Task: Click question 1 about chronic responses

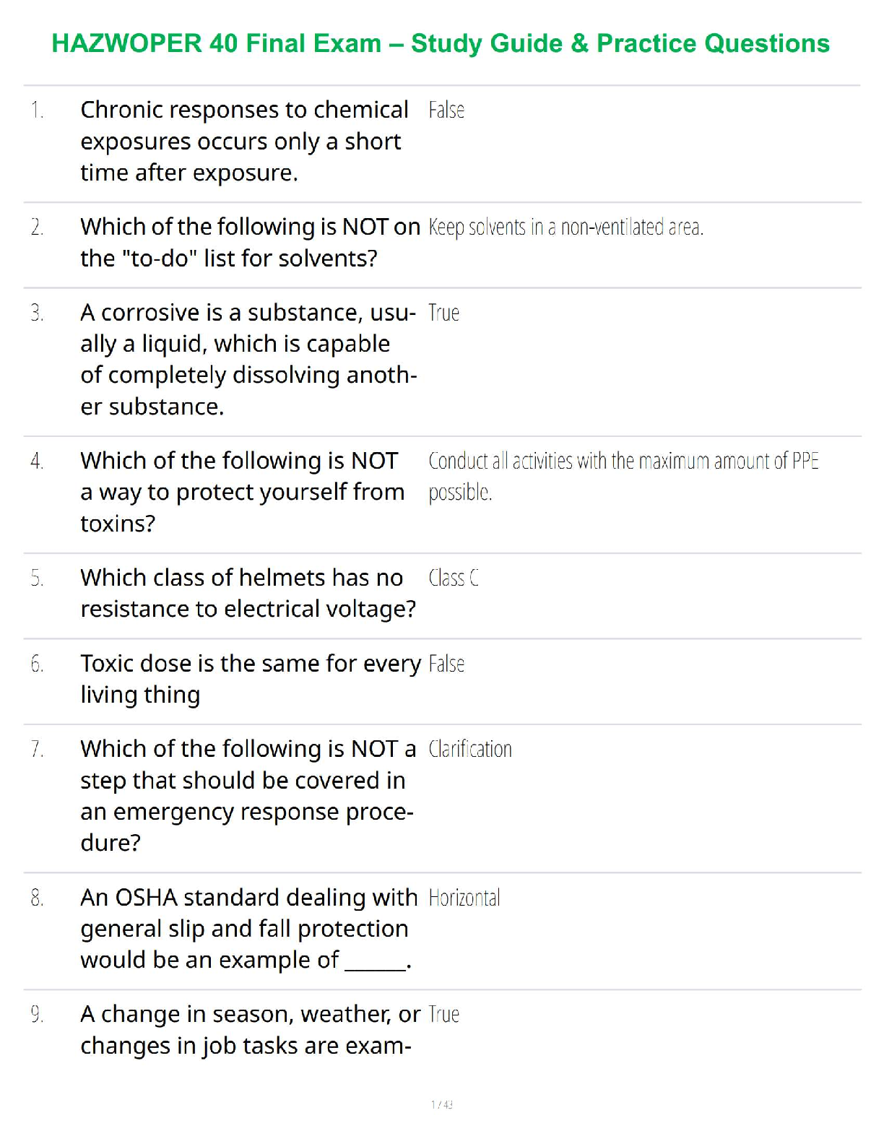Action: [244, 142]
